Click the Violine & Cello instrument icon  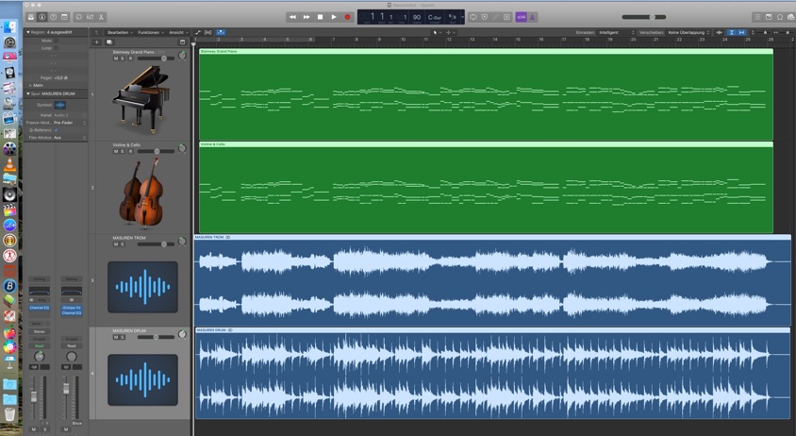(142, 193)
